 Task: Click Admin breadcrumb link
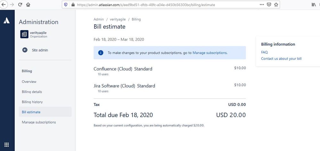(x=99, y=20)
